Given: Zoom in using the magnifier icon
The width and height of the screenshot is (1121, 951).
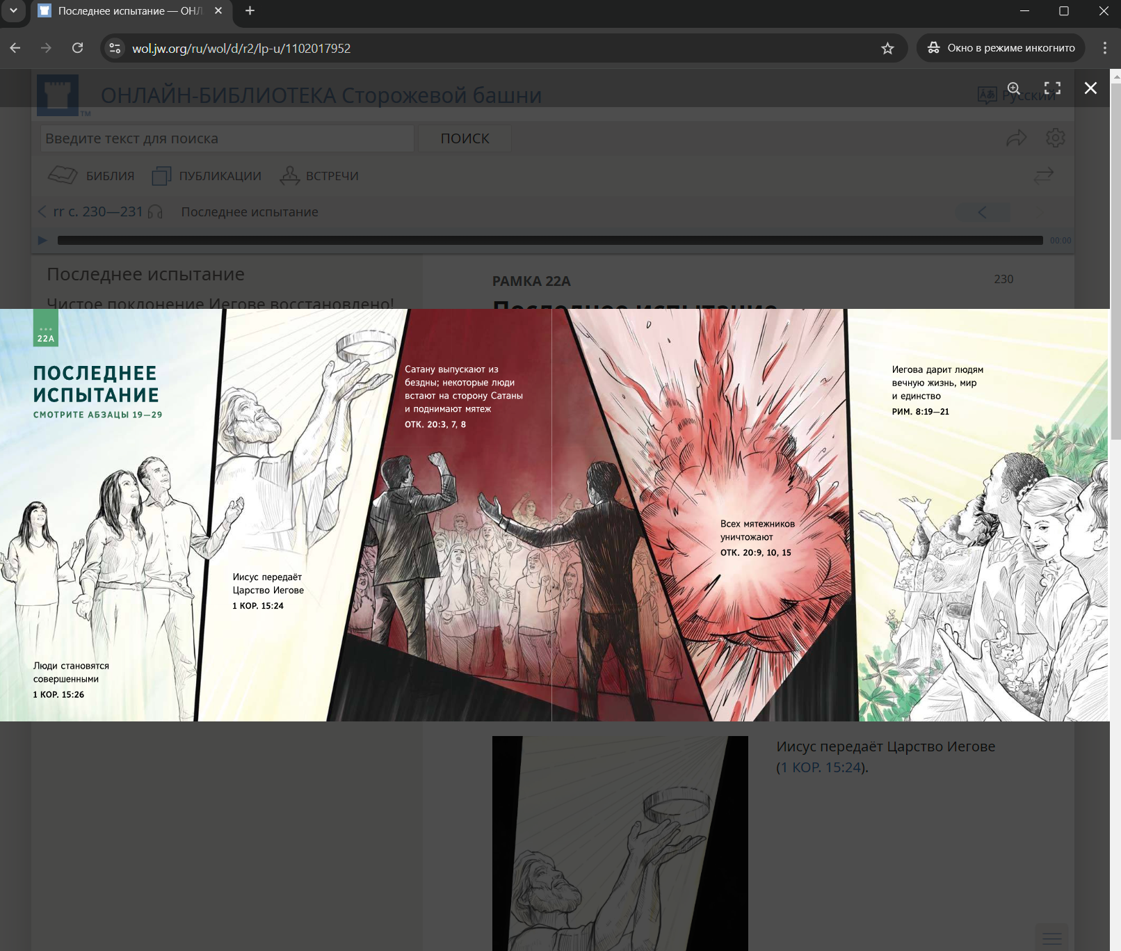Looking at the screenshot, I should click(1014, 88).
